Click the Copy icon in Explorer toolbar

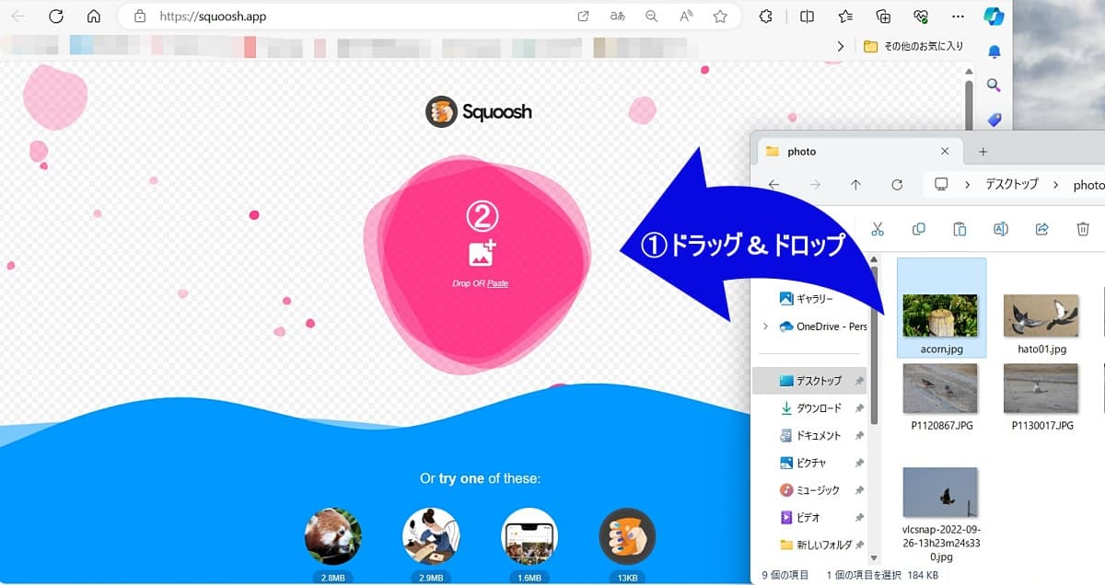pos(918,228)
